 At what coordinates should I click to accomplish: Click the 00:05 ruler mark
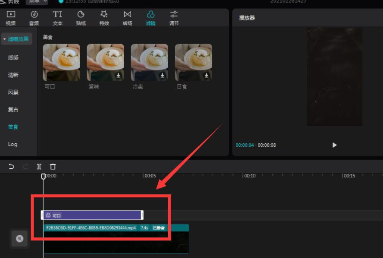click(150, 176)
